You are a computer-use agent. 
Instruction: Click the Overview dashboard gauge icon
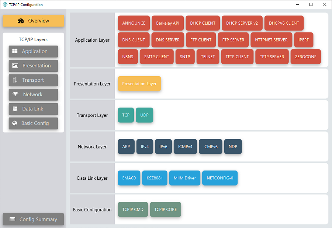[x=21, y=21]
